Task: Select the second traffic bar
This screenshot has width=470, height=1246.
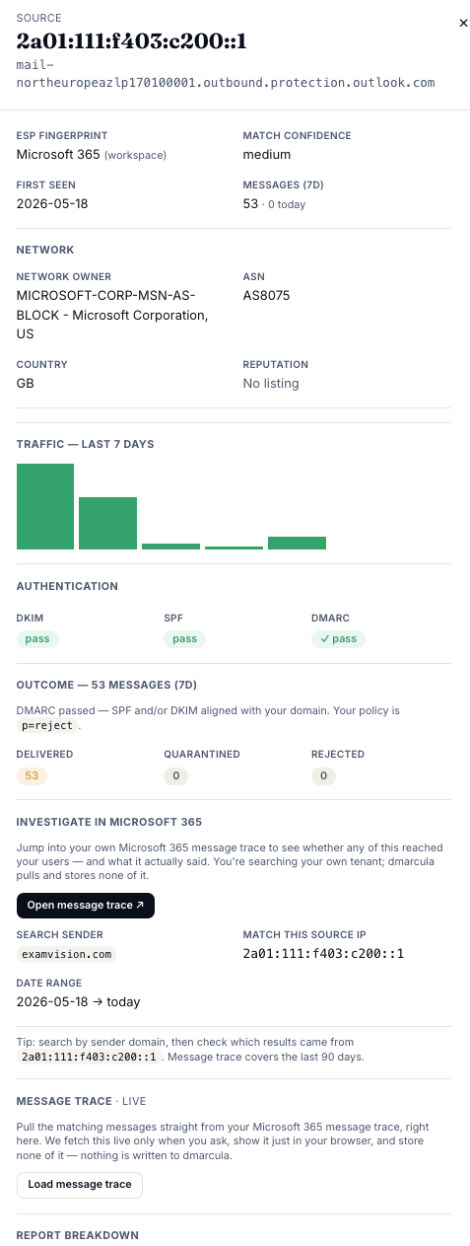Action: coord(107,523)
